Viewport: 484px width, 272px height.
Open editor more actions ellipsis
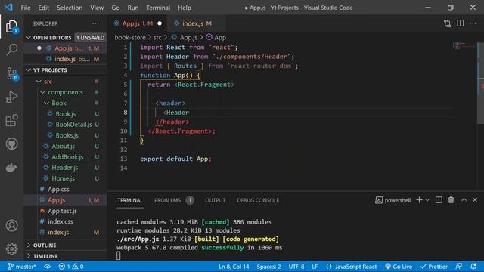473,23
